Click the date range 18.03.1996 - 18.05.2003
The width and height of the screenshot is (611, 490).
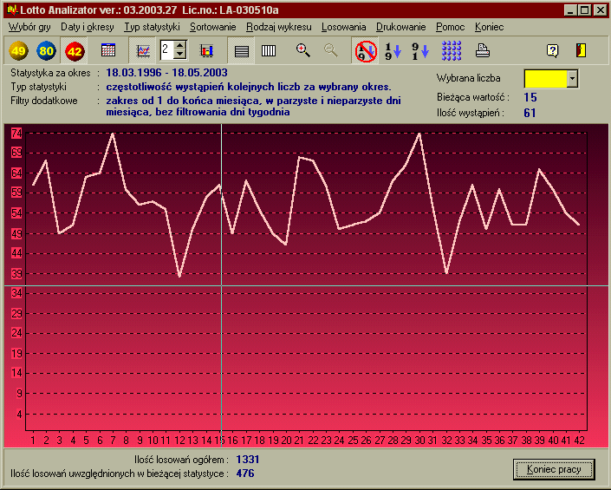pos(166,73)
